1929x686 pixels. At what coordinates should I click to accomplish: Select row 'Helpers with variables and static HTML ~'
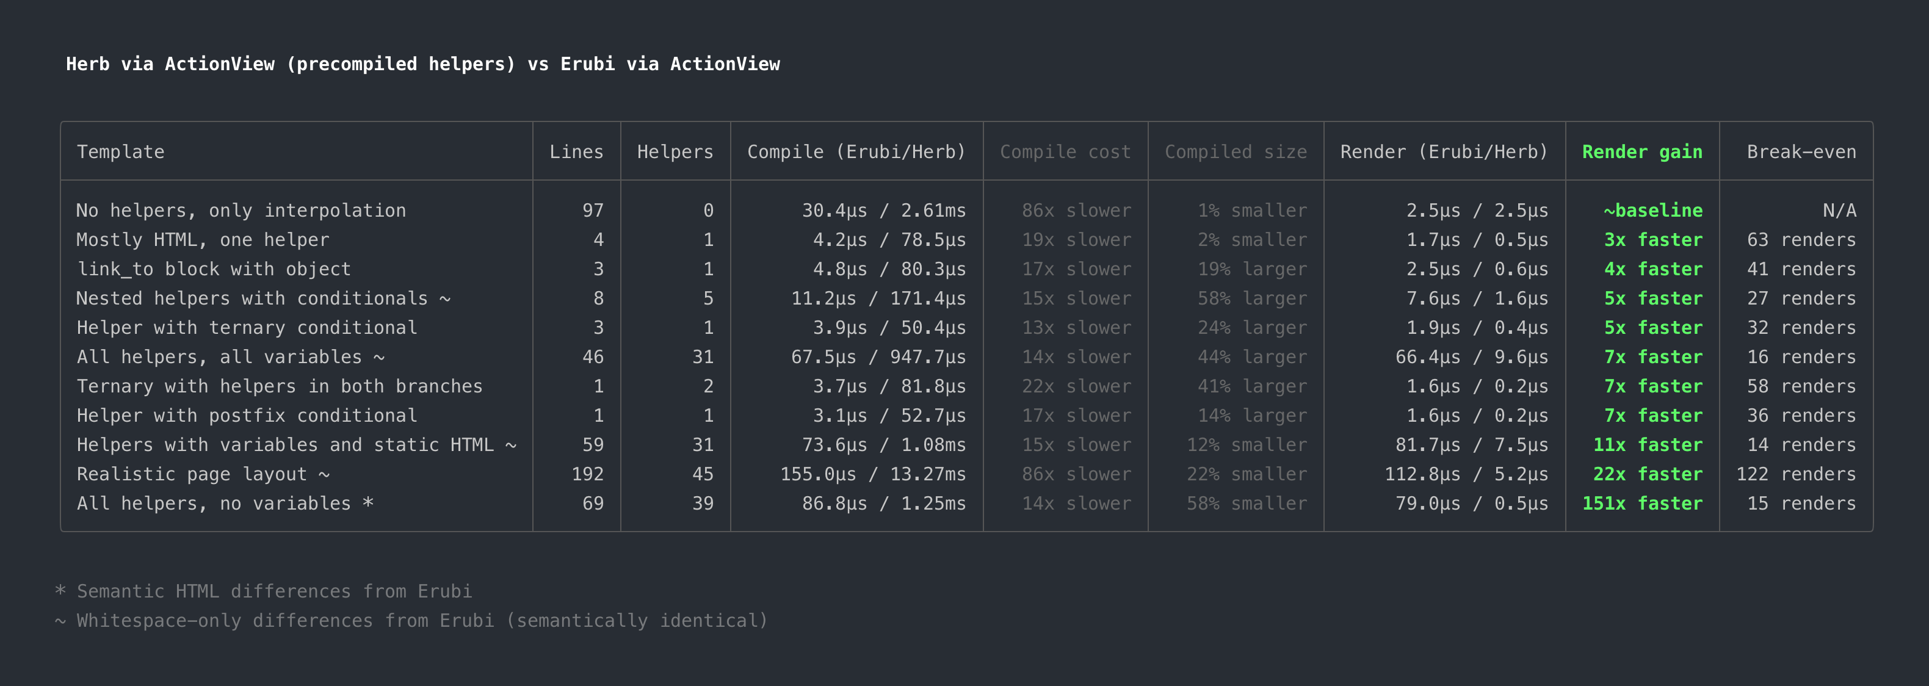[966, 444]
